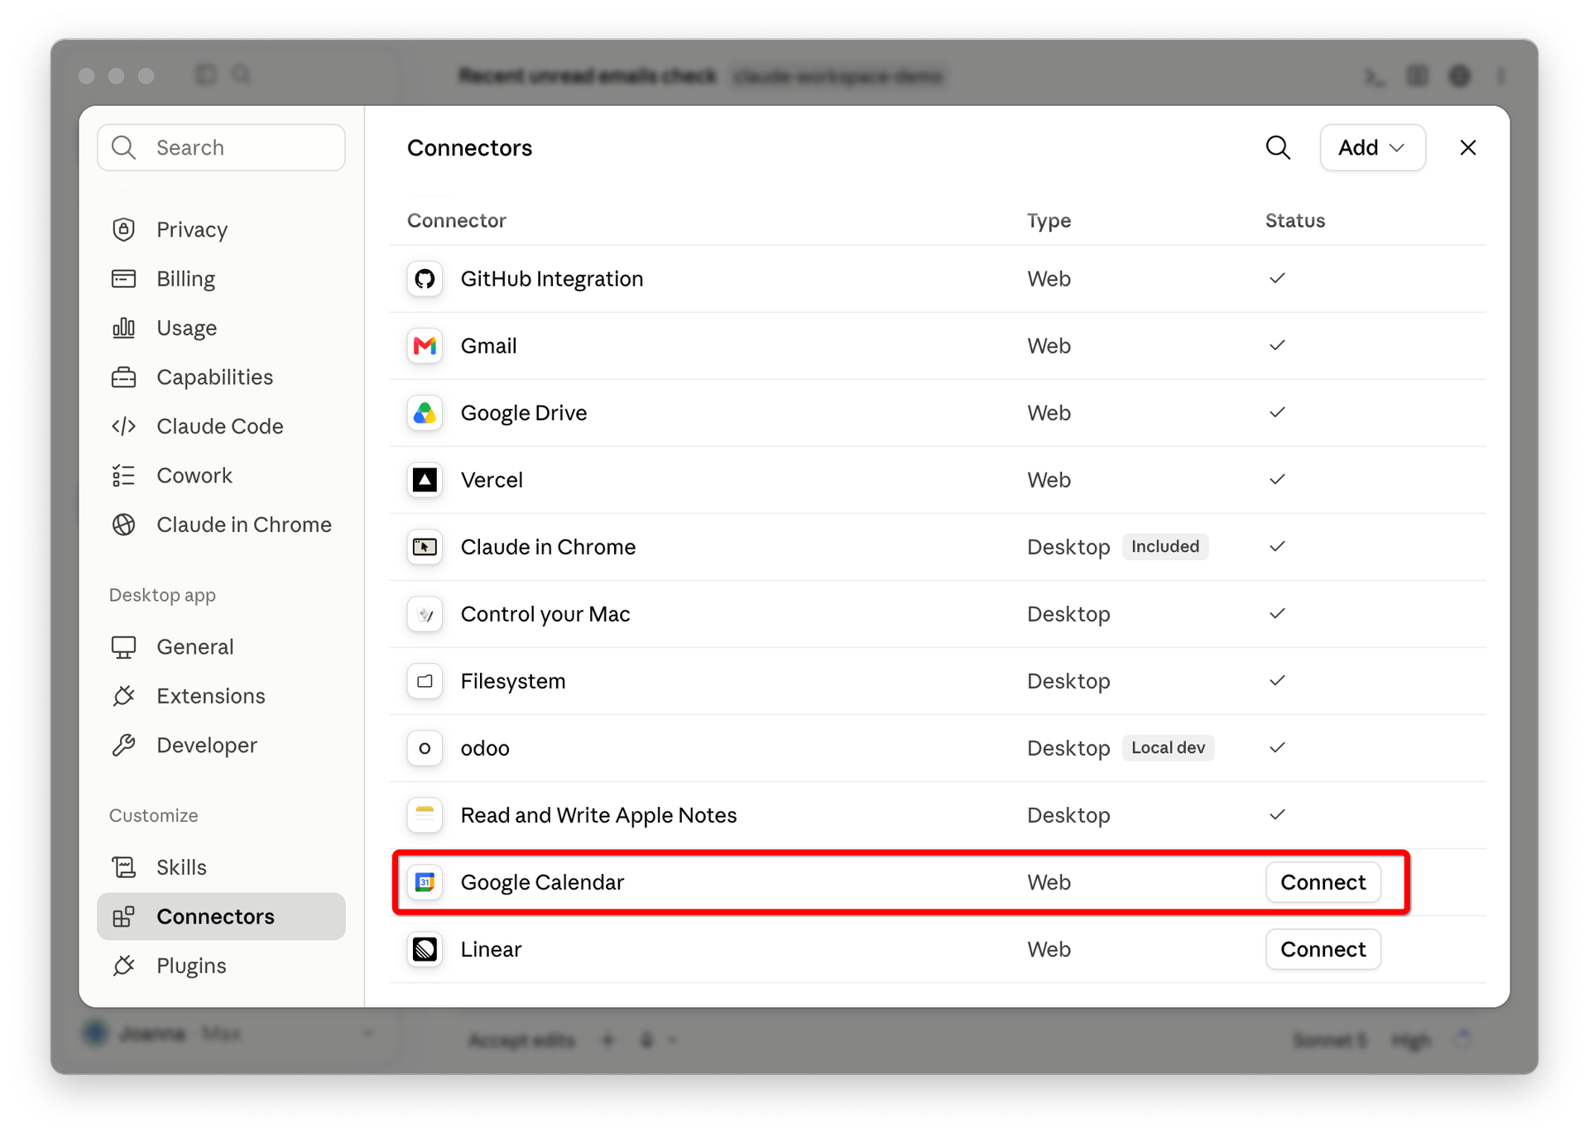Open Extensions settings
1589x1137 pixels.
221,696
